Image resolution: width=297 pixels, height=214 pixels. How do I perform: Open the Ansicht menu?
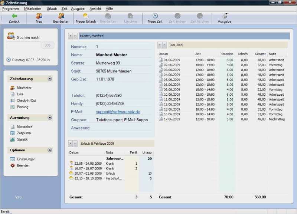pyautogui.click(x=95, y=9)
